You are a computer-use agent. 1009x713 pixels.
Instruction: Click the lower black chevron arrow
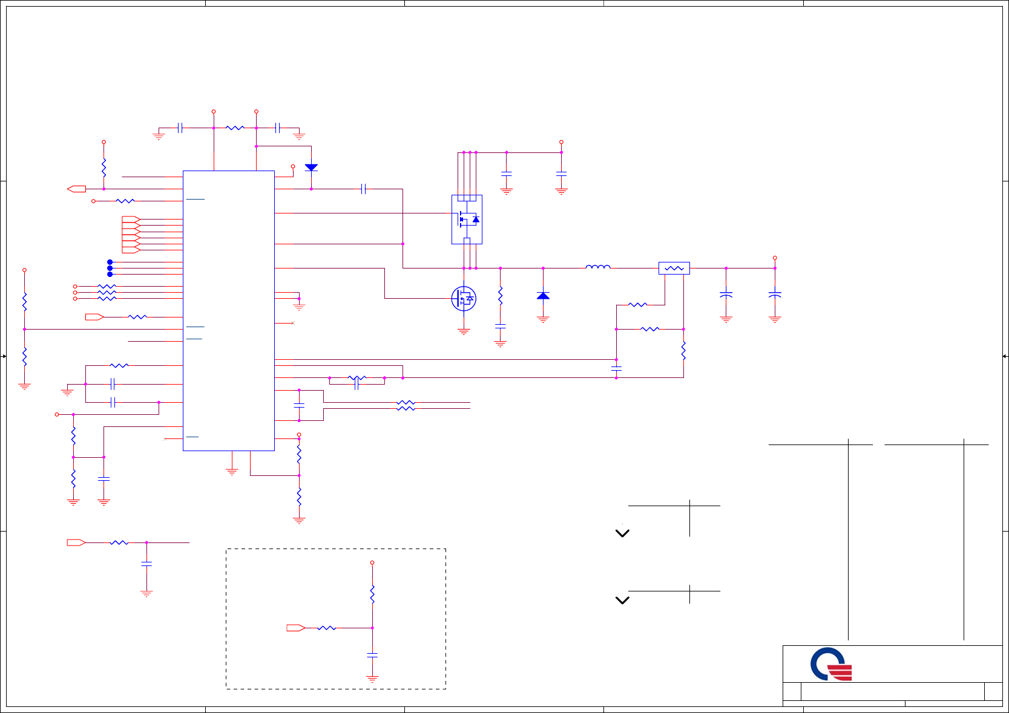click(622, 601)
